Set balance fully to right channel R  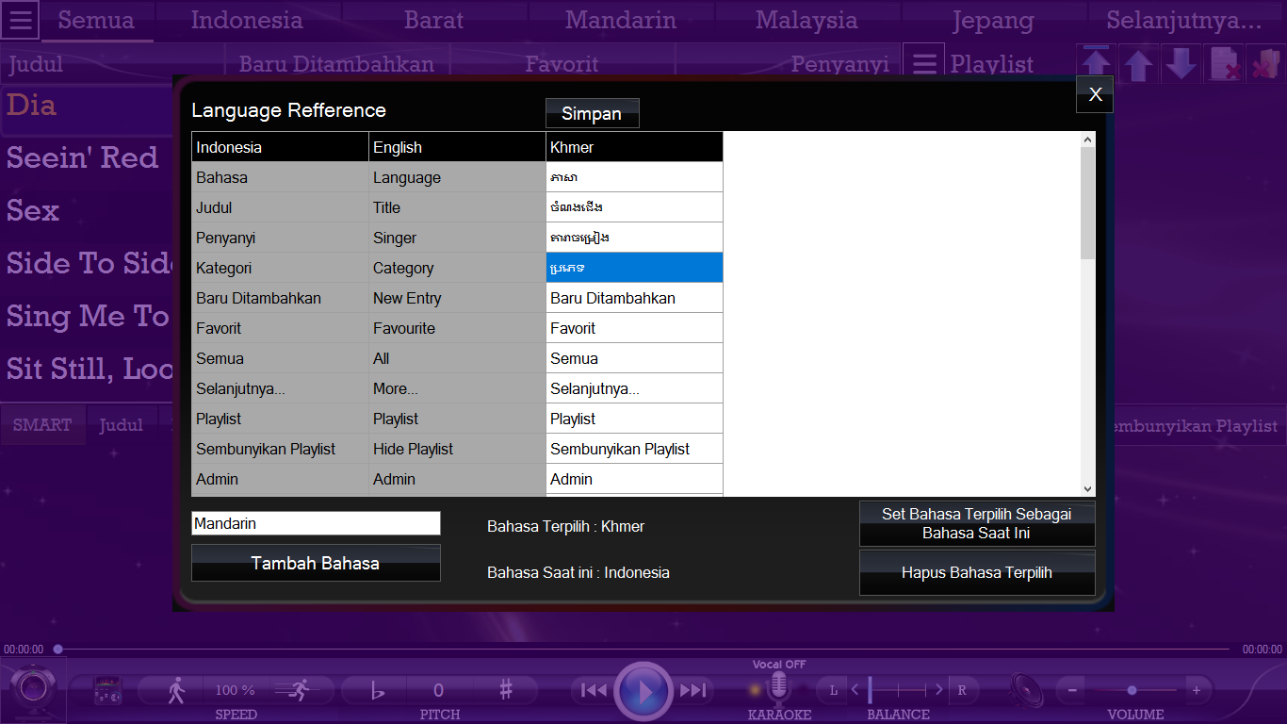click(x=962, y=690)
